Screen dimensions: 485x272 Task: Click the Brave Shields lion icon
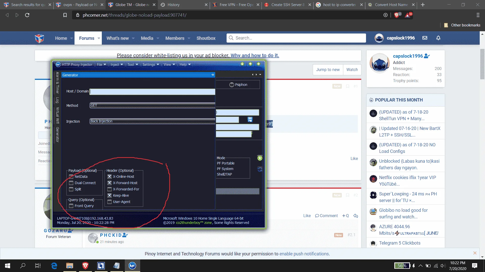pos(397,15)
